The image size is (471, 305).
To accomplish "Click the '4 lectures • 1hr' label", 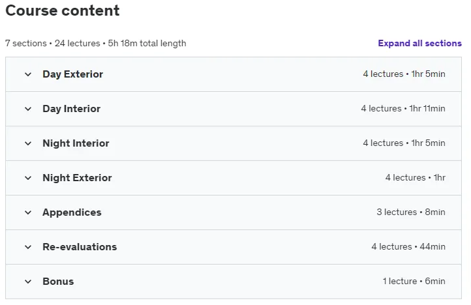I will click(416, 177).
